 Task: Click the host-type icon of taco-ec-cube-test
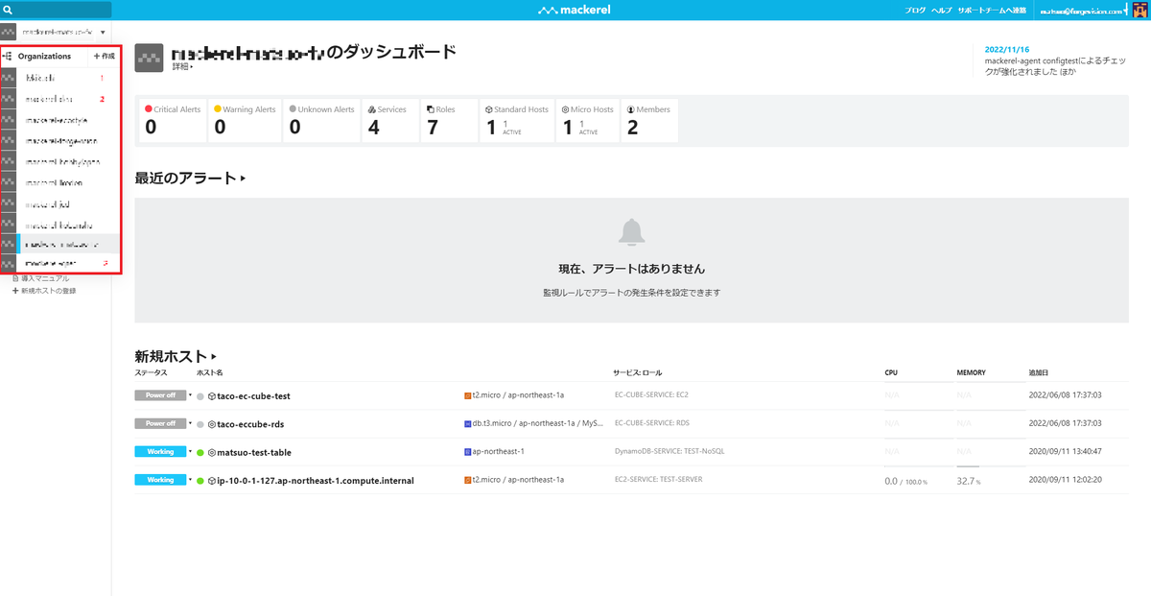[212, 395]
